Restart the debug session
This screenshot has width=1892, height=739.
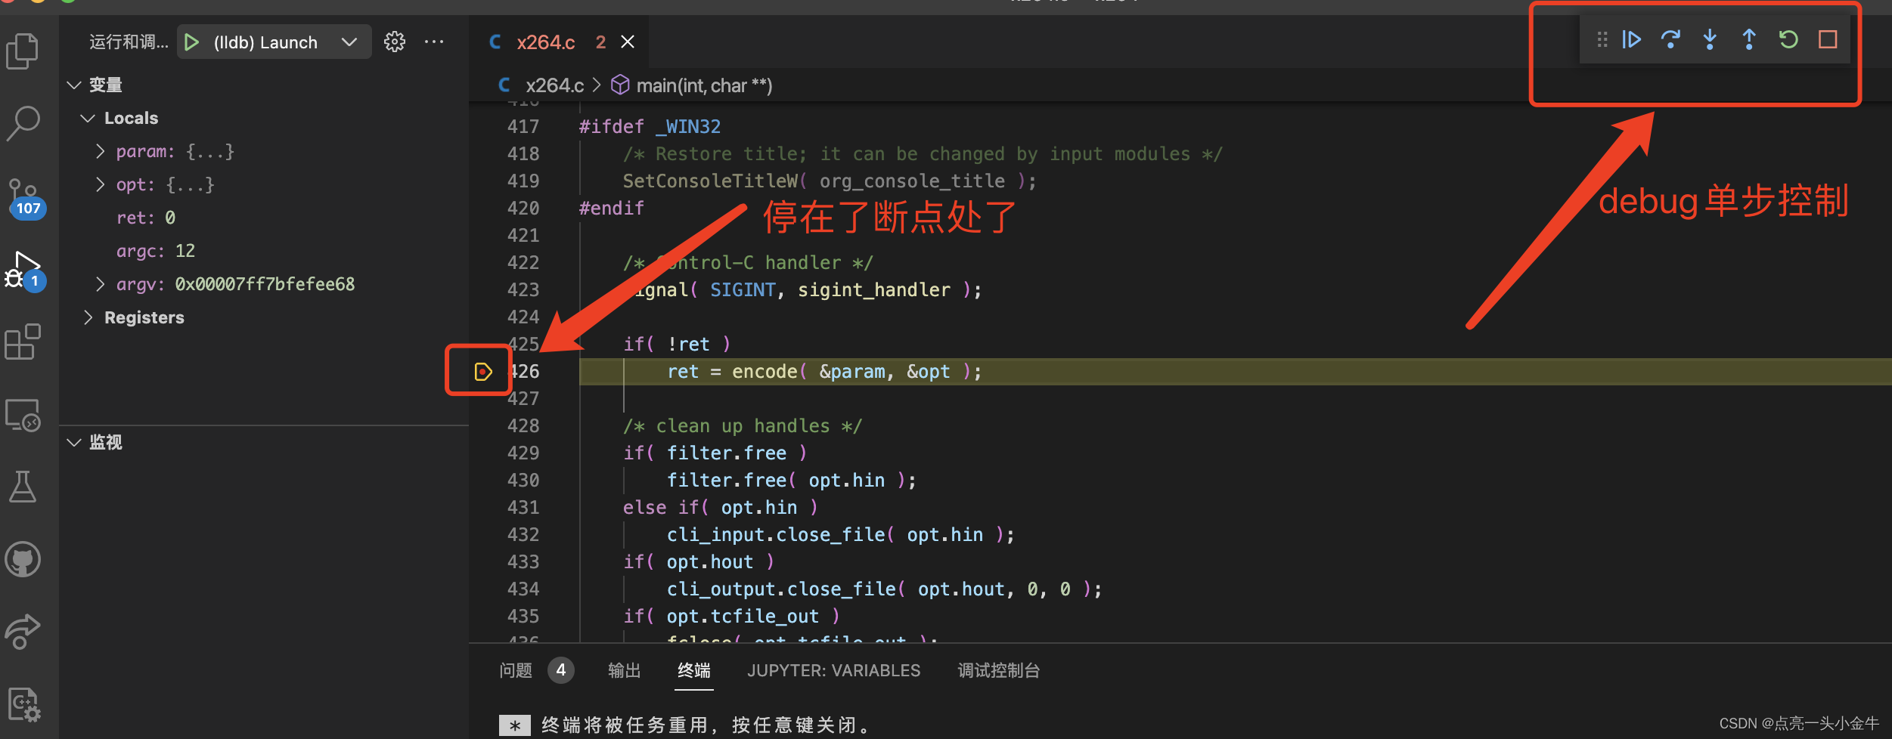[x=1788, y=39]
